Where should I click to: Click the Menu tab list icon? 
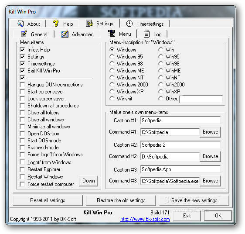pyautogui.click(x=112, y=34)
